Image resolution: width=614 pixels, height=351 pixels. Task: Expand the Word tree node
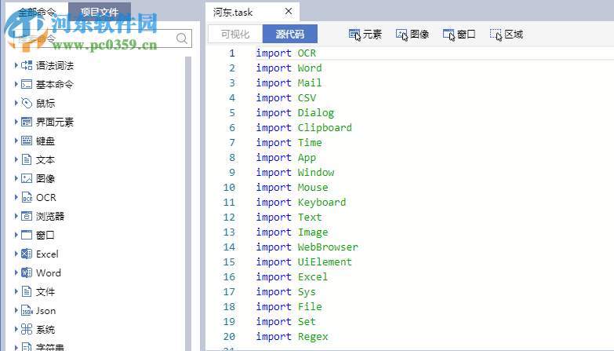16,272
